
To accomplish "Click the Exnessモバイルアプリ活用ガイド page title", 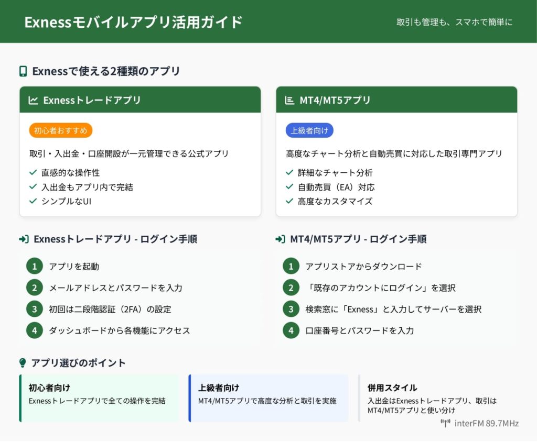I will pos(134,22).
